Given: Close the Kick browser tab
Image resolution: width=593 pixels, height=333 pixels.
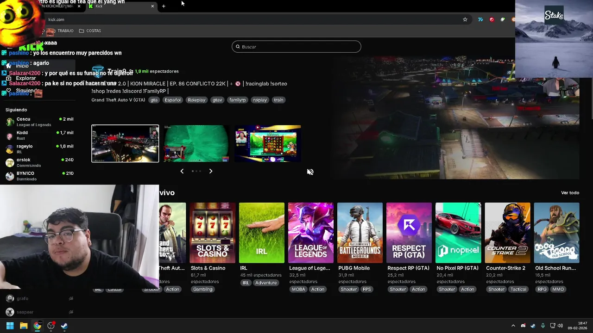Looking at the screenshot, I should pyautogui.click(x=152, y=6).
